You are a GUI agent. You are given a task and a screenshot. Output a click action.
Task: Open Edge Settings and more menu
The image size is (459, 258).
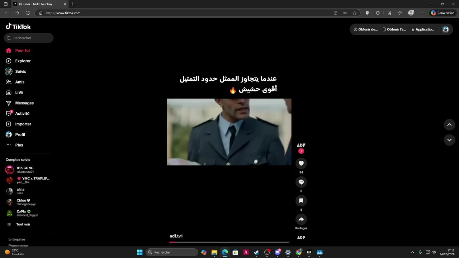tap(422, 13)
